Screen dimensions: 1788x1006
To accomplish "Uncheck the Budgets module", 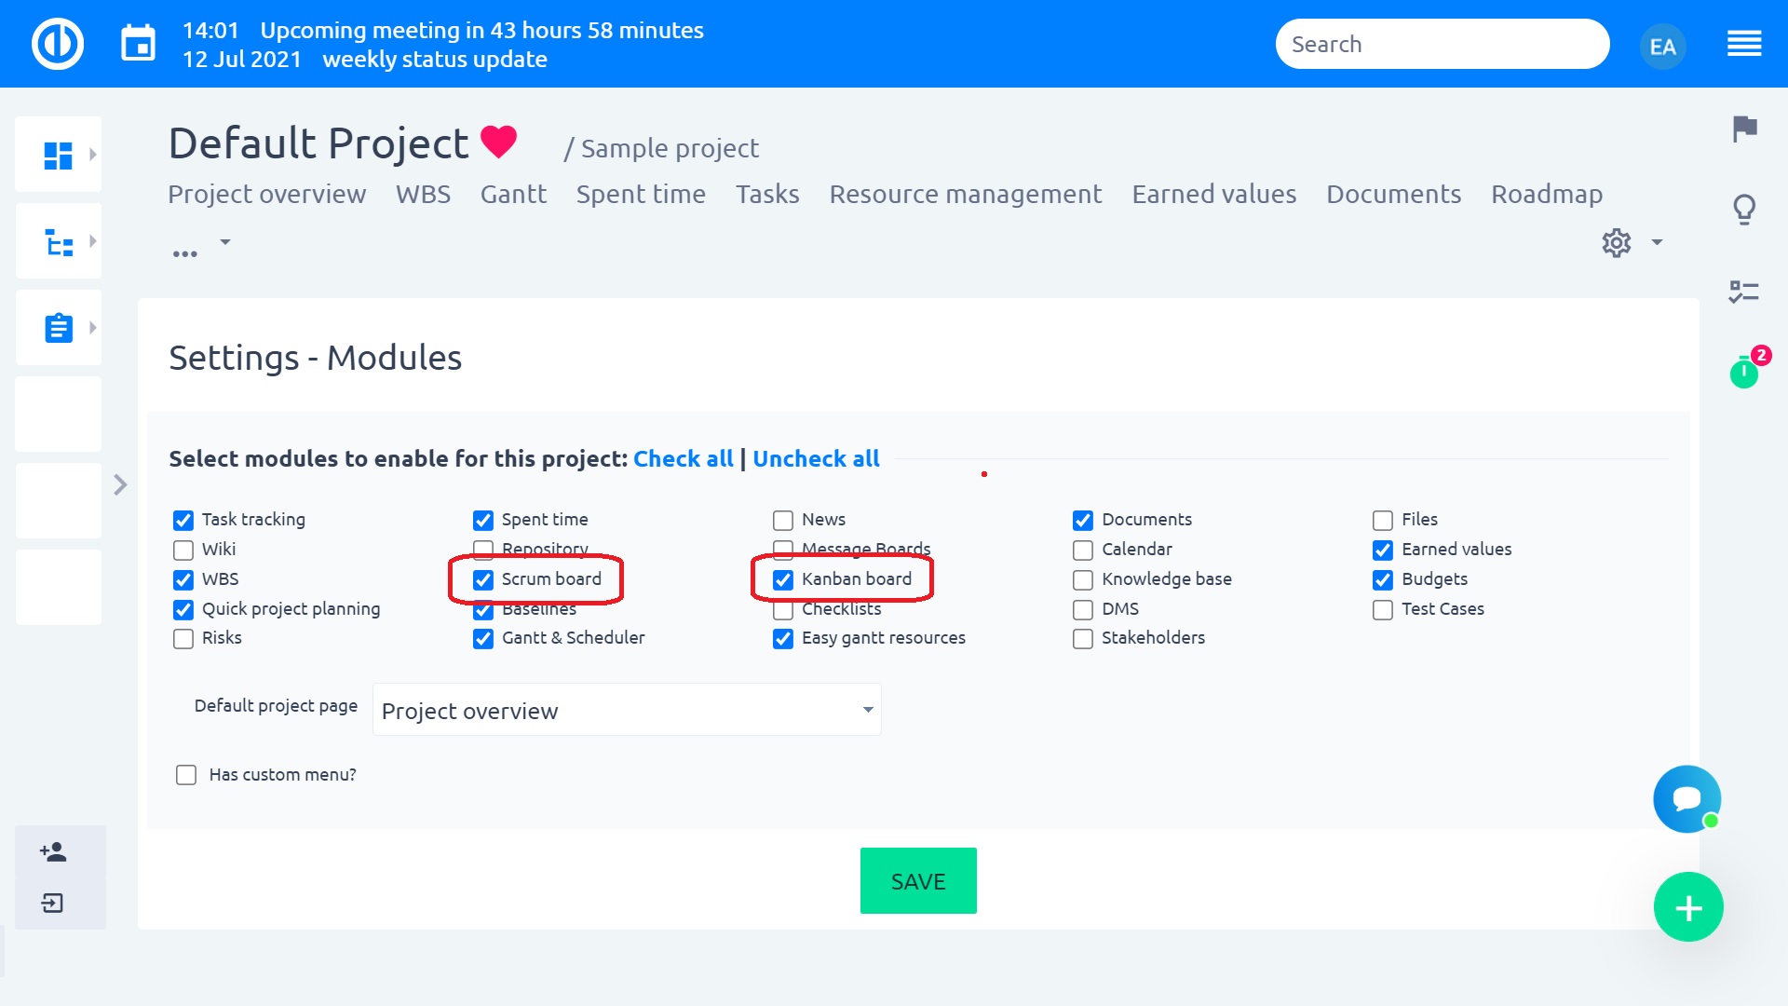I will (x=1383, y=579).
